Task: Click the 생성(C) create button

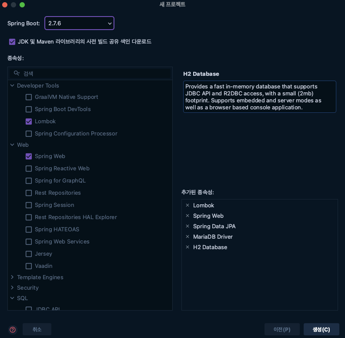Action: coord(321,329)
